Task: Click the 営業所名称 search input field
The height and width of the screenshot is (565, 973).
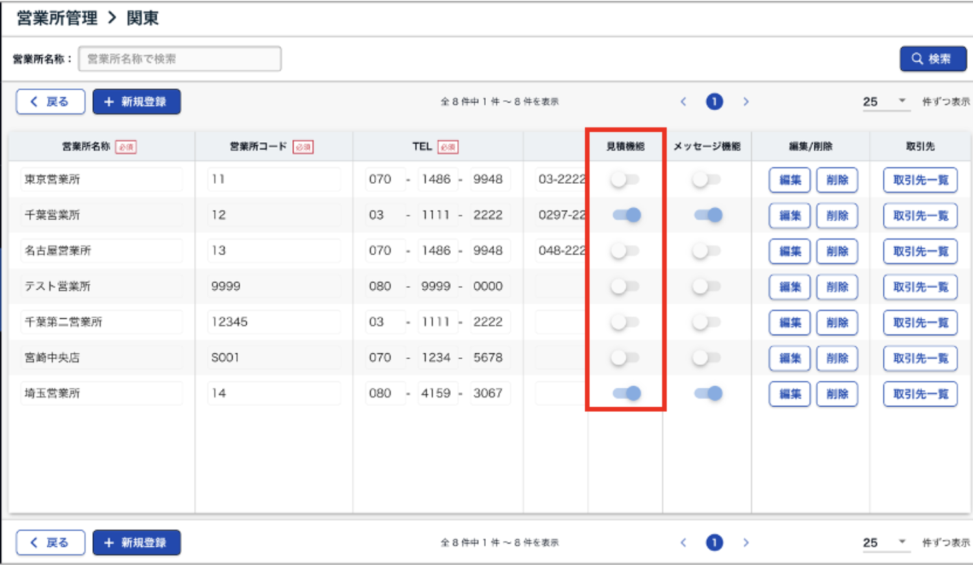Action: tap(180, 58)
